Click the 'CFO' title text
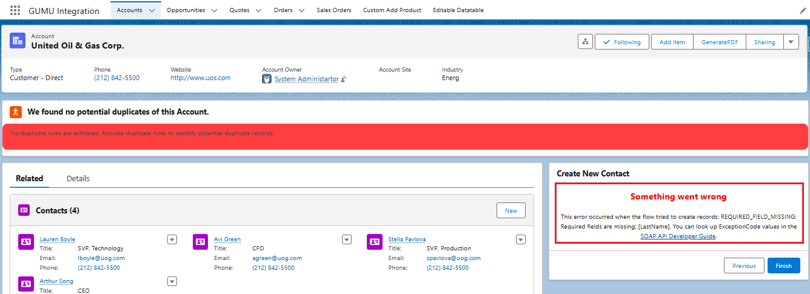This screenshot has width=810, height=294. (x=258, y=248)
